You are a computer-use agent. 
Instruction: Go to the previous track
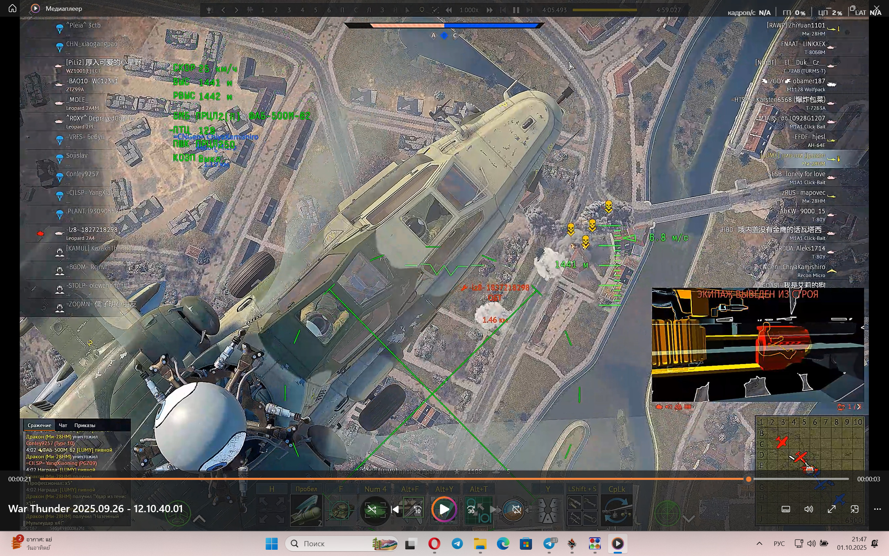[x=395, y=510]
